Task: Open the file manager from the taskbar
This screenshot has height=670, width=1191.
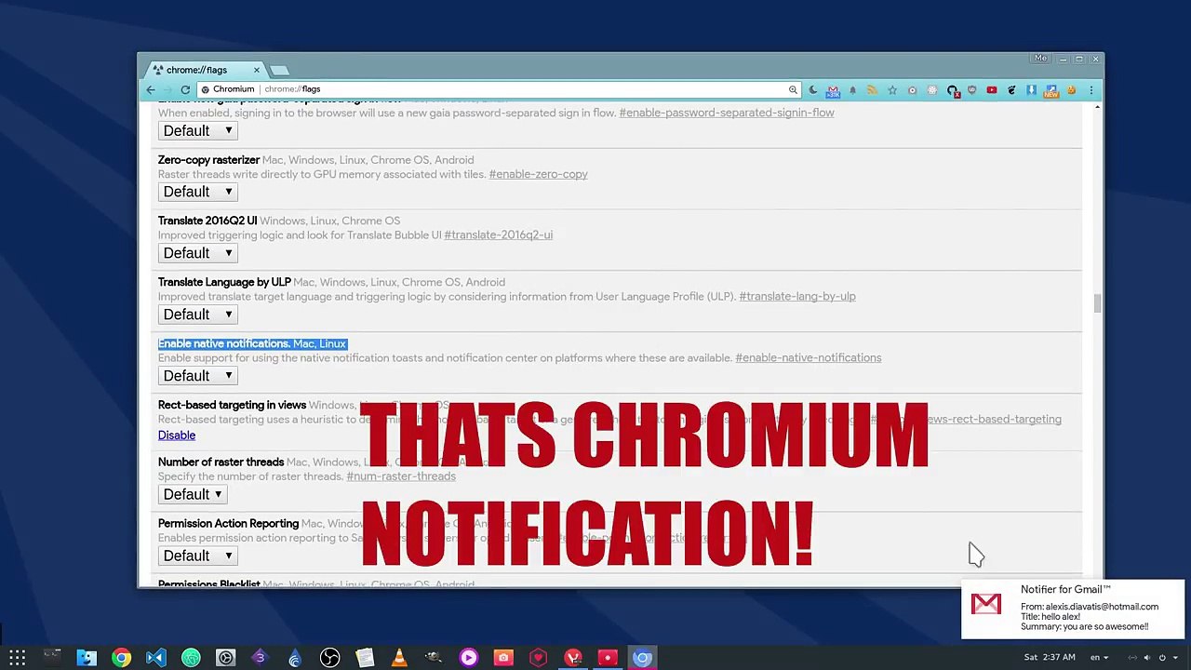Action: tap(87, 658)
